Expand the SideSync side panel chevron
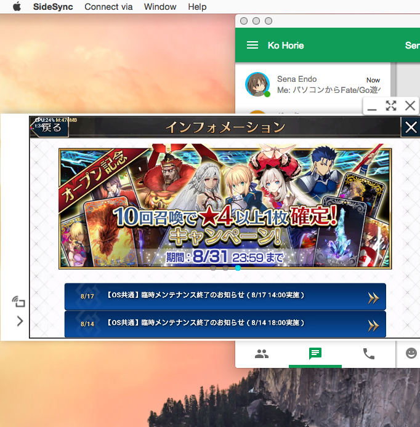420x427 pixels. pyautogui.click(x=20, y=321)
